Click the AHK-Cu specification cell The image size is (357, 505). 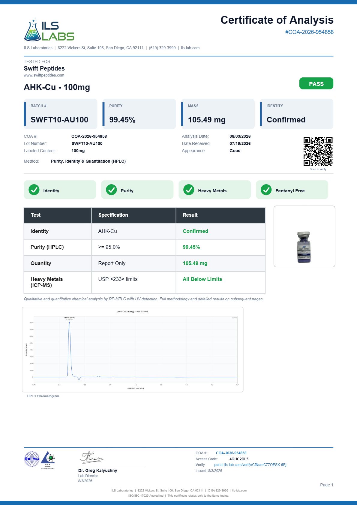tap(133, 231)
